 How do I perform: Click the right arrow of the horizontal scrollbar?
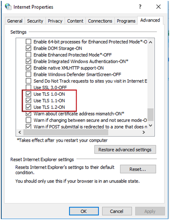pyautogui.click(x=143, y=132)
